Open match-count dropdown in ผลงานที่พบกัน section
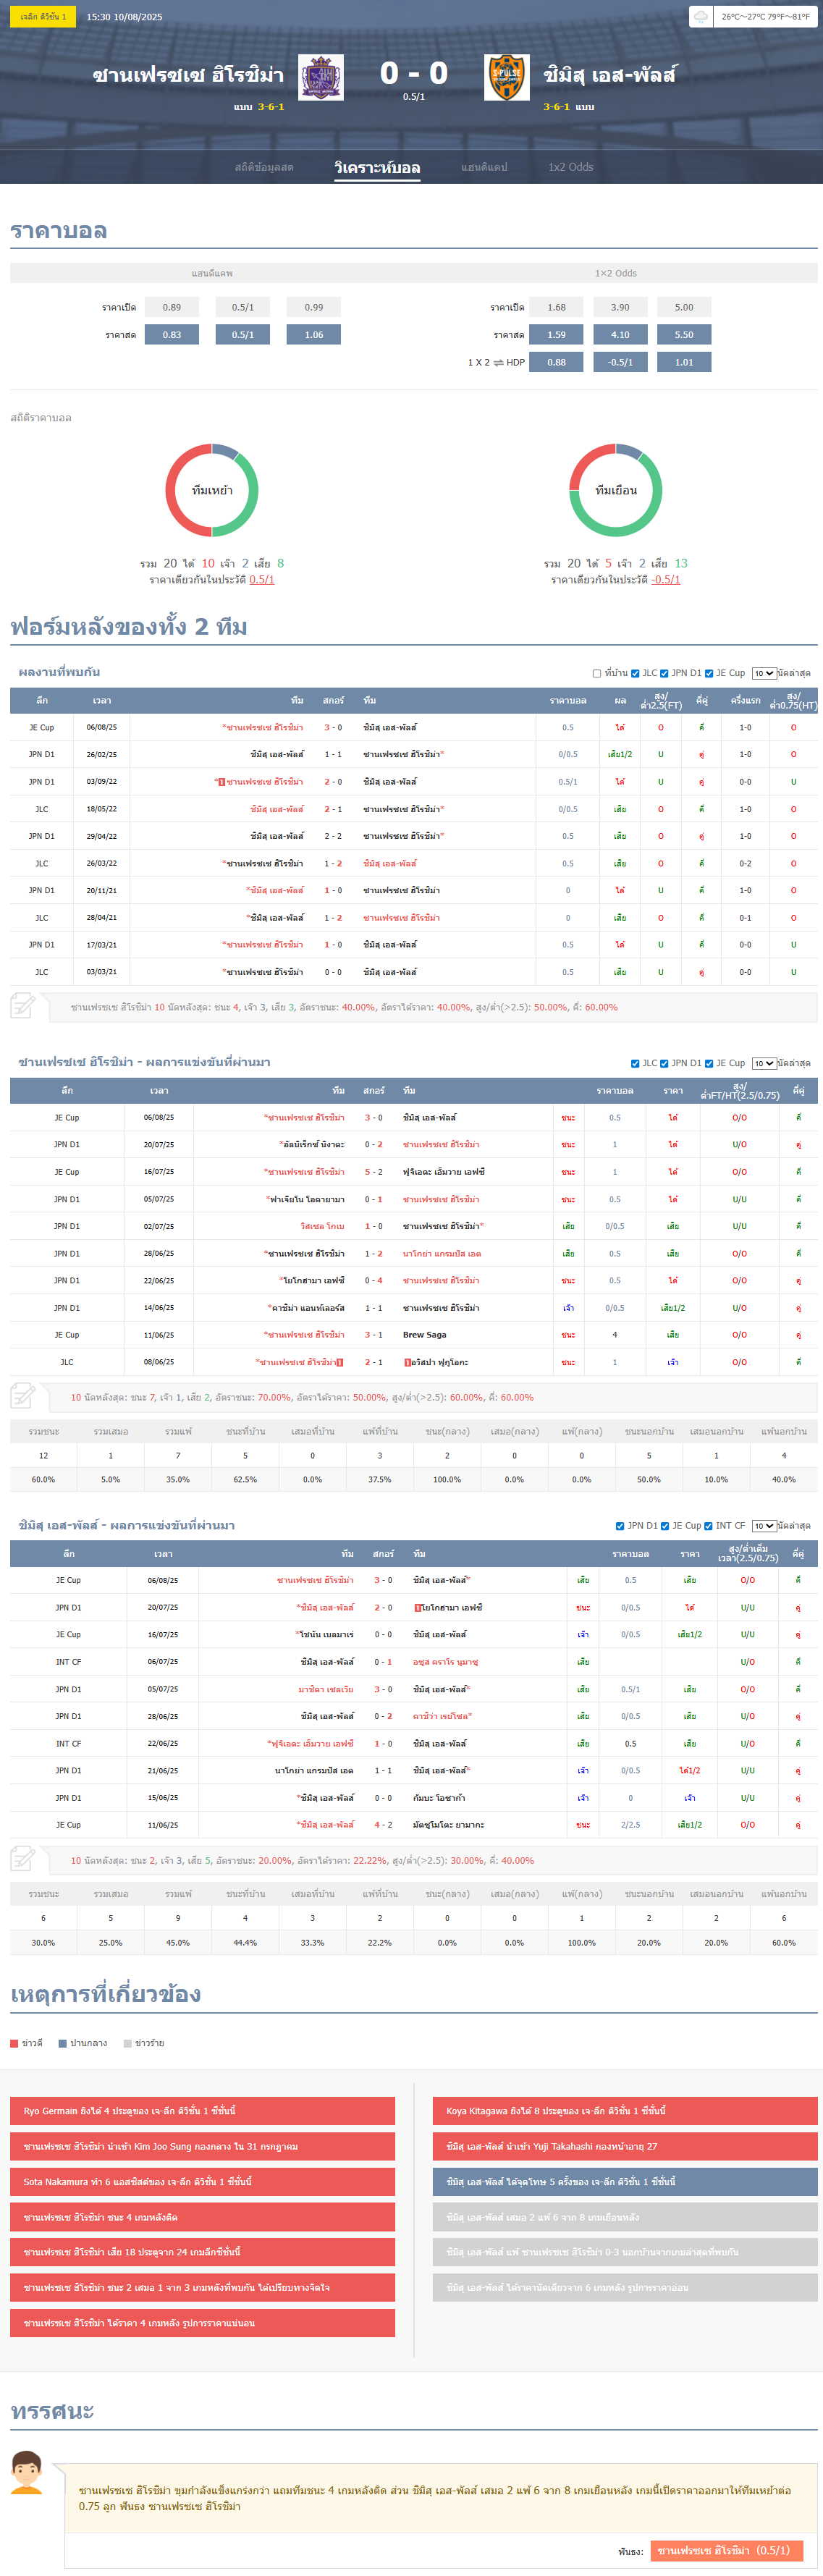This screenshot has width=823, height=2576. click(764, 674)
